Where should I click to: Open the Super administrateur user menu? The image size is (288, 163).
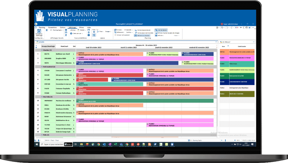click(229, 24)
